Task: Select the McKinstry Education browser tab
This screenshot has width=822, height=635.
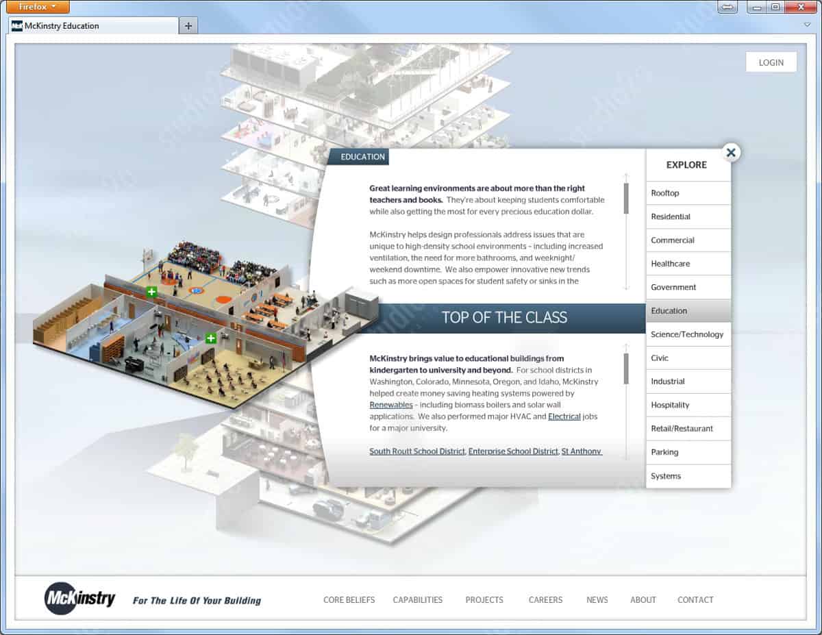Action: (94, 26)
